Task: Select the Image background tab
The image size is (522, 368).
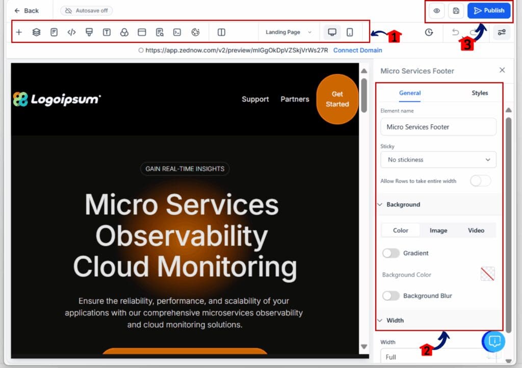Action: click(438, 230)
